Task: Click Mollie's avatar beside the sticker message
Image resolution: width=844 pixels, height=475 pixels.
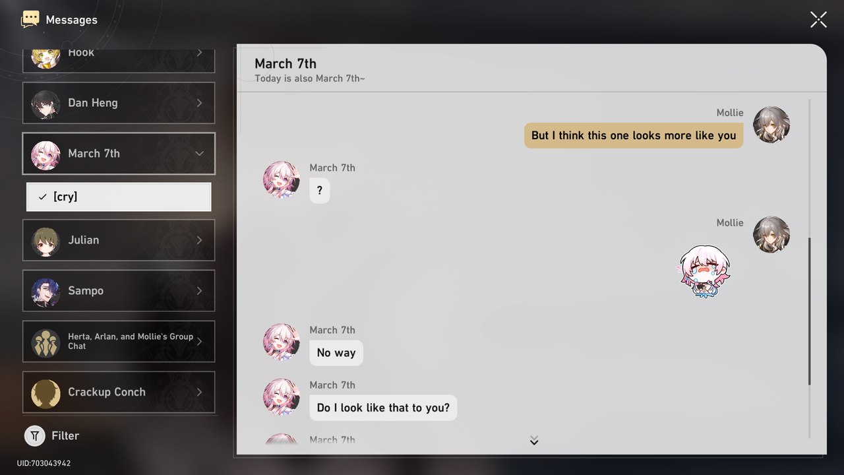Action: click(x=771, y=235)
